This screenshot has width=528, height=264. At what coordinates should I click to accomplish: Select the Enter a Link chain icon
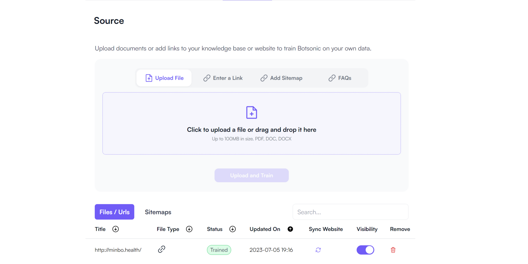click(x=207, y=78)
